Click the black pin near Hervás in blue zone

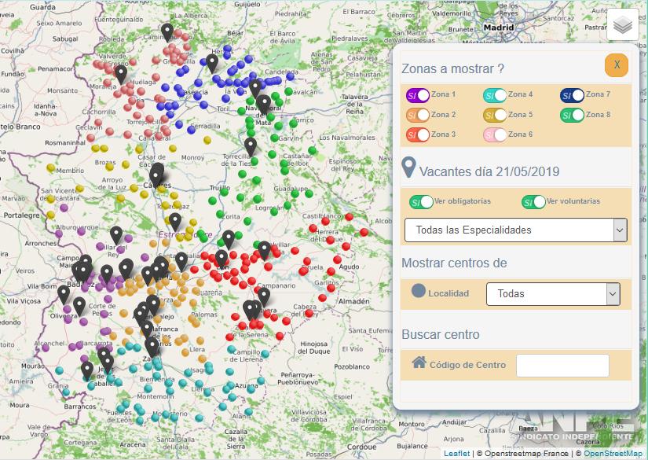click(212, 62)
